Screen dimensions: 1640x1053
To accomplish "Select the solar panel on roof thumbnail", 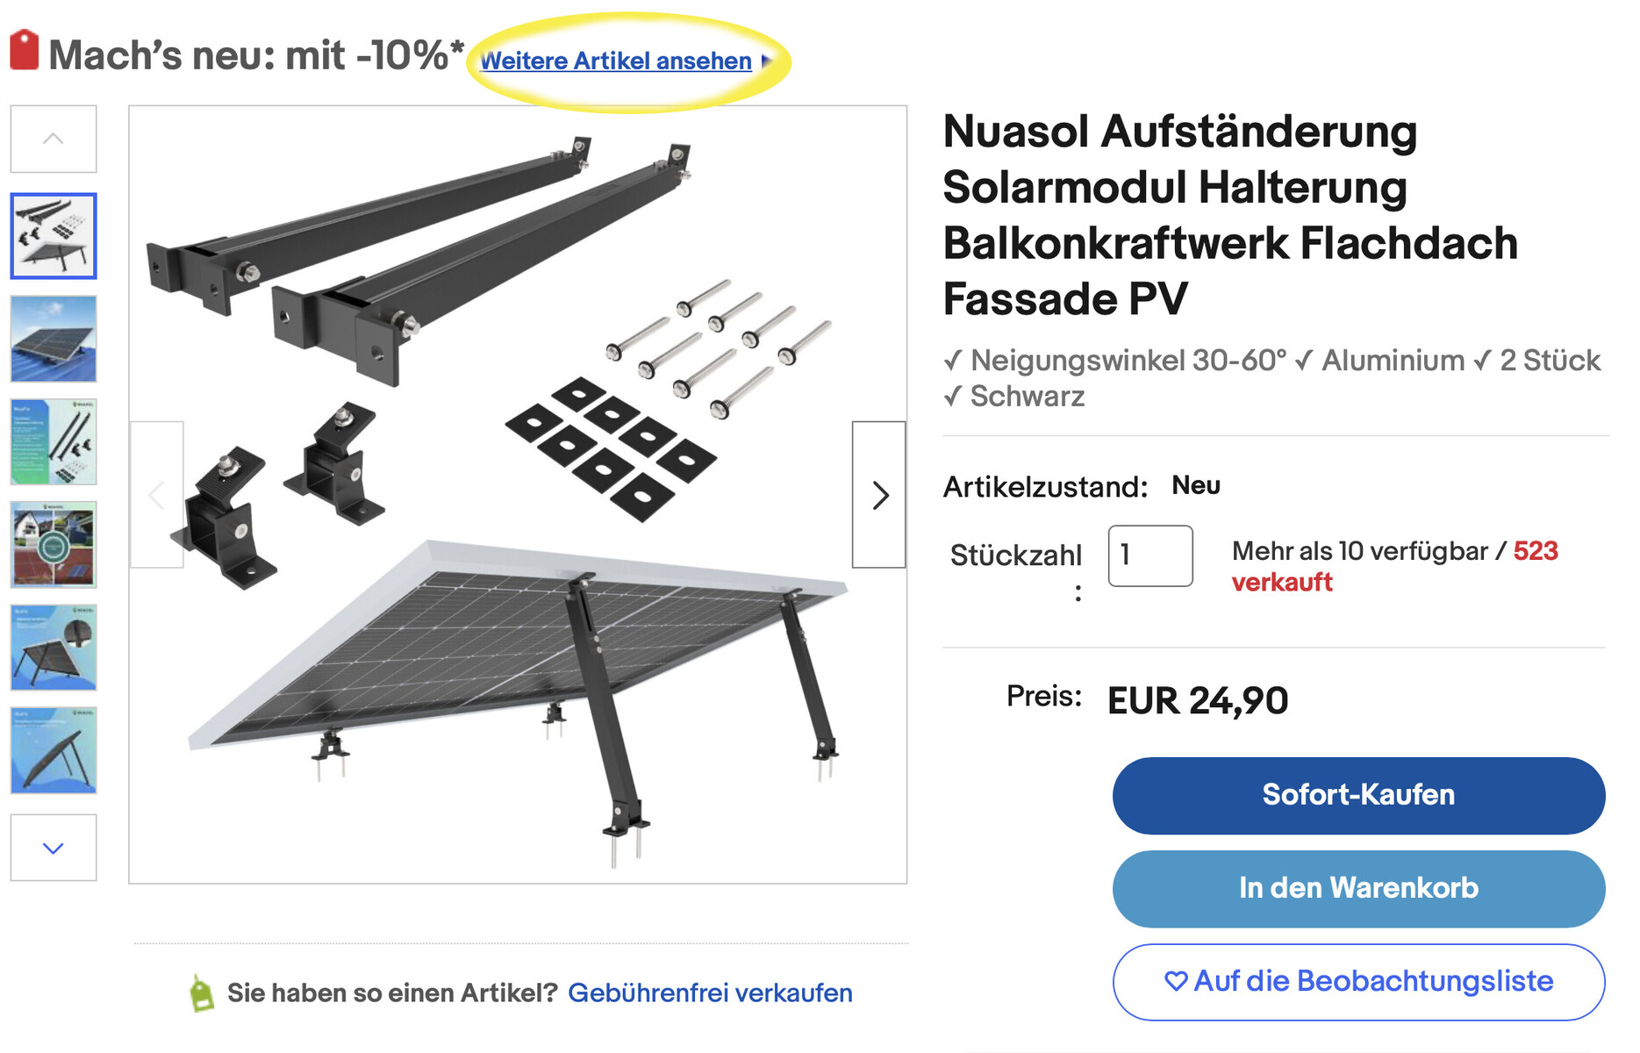I will [x=54, y=339].
